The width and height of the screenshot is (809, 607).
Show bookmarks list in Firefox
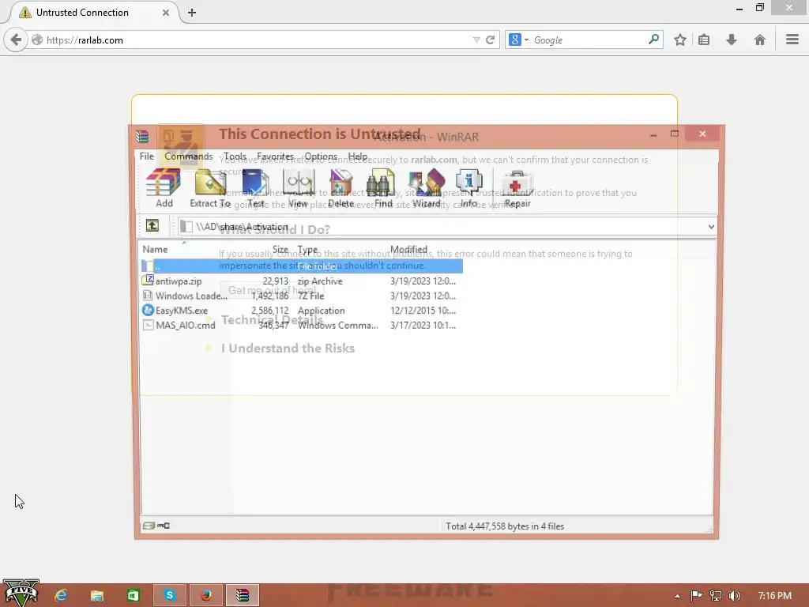point(704,40)
